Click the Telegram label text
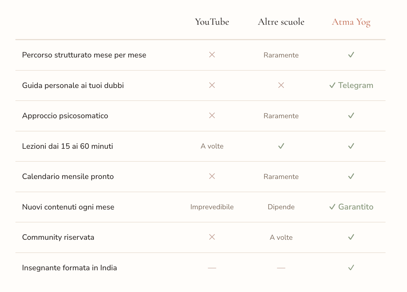 [356, 85]
